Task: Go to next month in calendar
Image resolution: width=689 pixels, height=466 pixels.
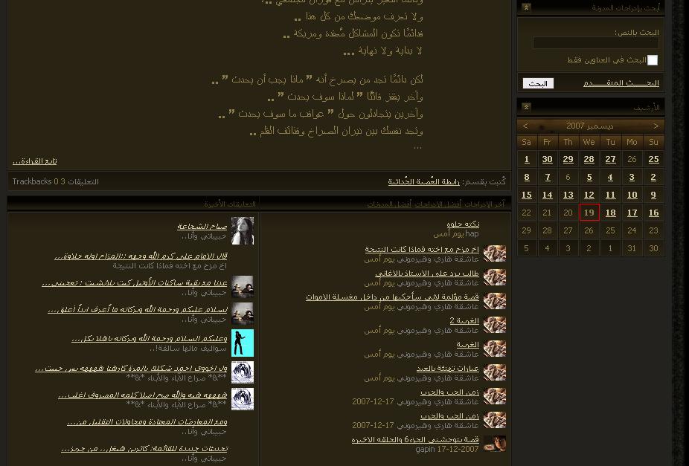Action: click(525, 126)
